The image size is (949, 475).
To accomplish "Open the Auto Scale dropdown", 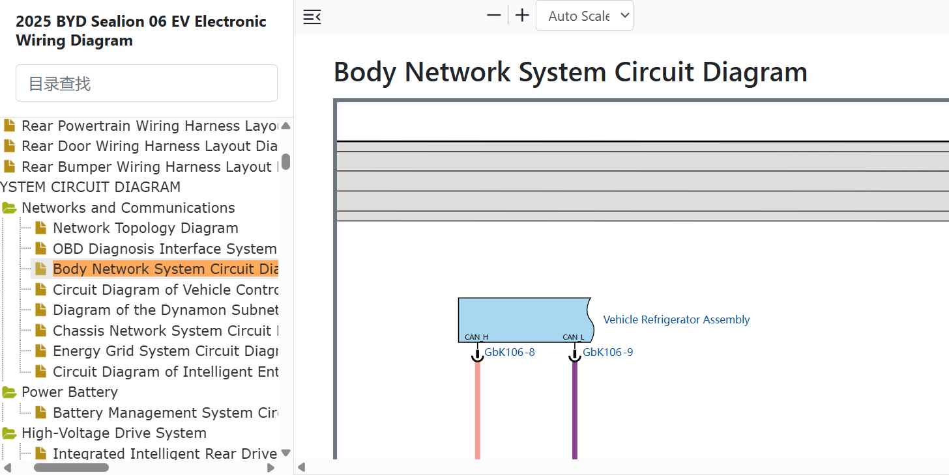I will (585, 16).
